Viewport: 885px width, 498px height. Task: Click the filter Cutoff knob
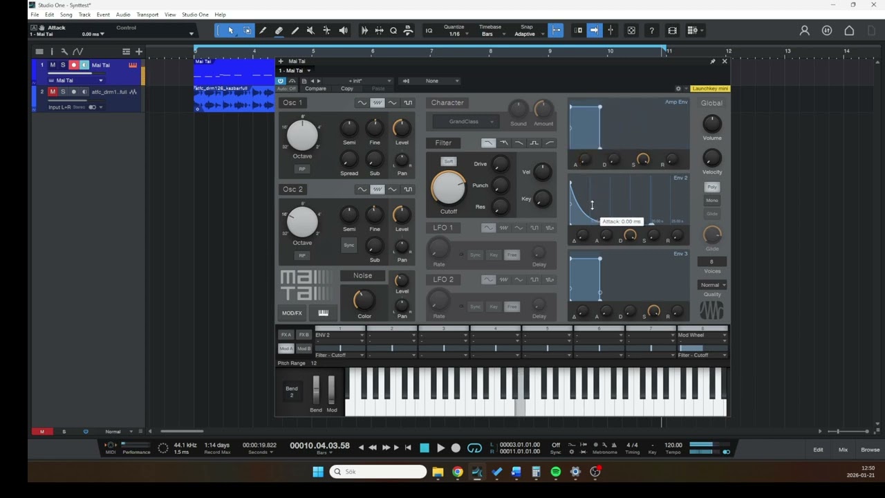tap(448, 187)
